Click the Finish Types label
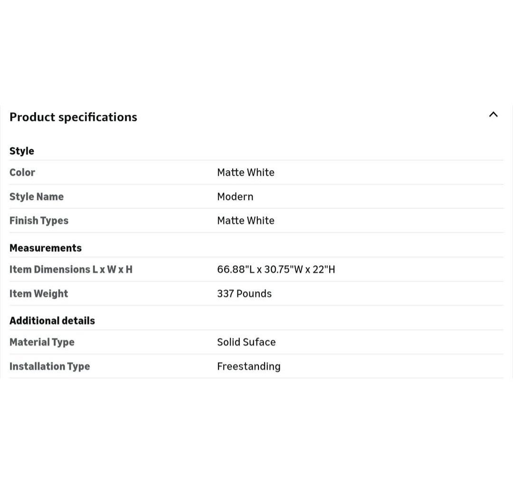The width and height of the screenshot is (513, 490). point(39,221)
